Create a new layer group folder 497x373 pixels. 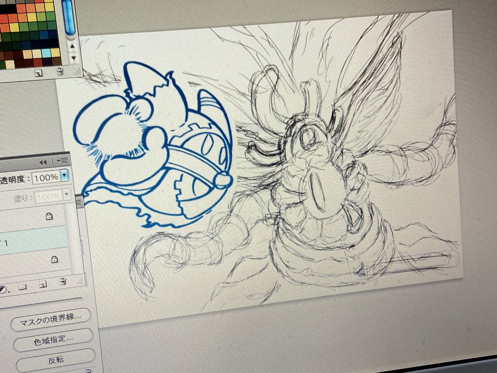point(22,287)
